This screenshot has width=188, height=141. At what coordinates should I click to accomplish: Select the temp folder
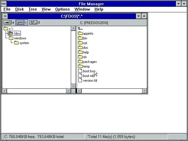(84, 66)
